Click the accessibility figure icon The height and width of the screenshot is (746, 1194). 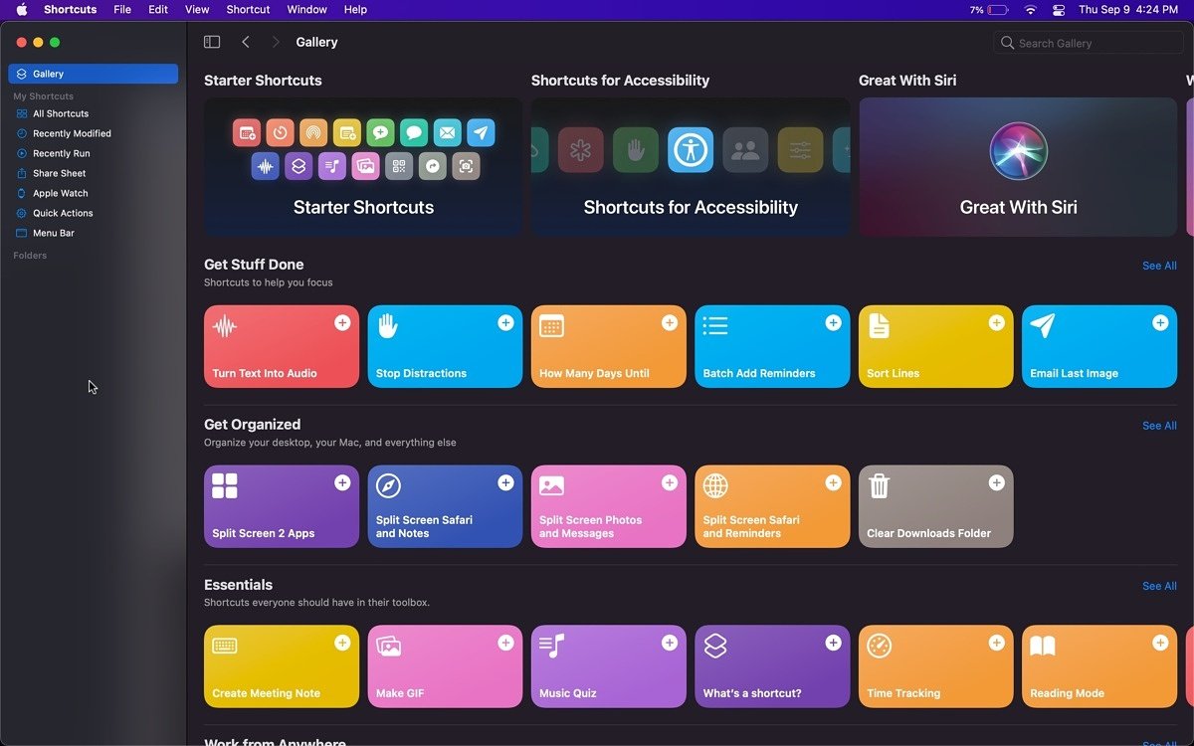pyautogui.click(x=691, y=150)
